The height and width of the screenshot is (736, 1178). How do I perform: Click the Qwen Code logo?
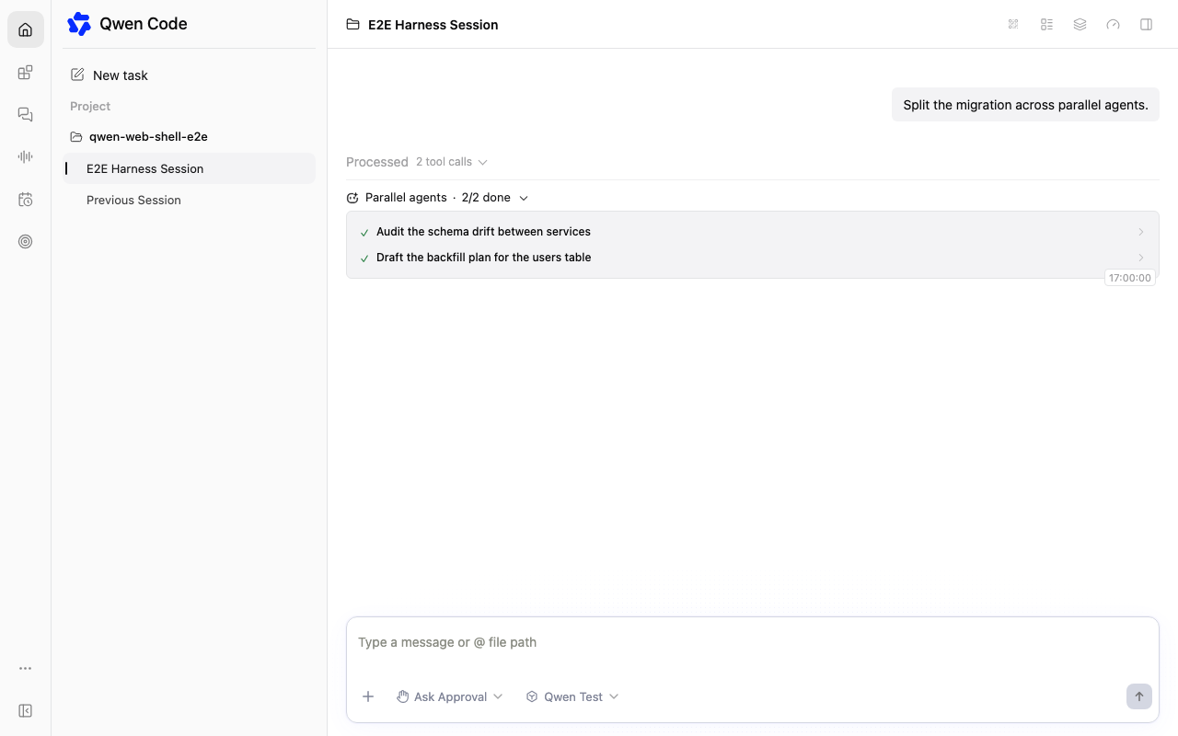point(79,24)
